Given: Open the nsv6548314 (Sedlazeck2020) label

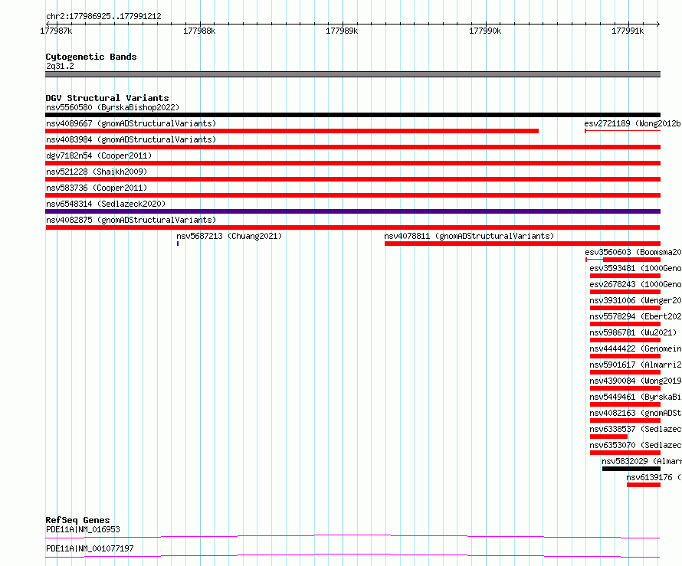Looking at the screenshot, I should tap(106, 204).
